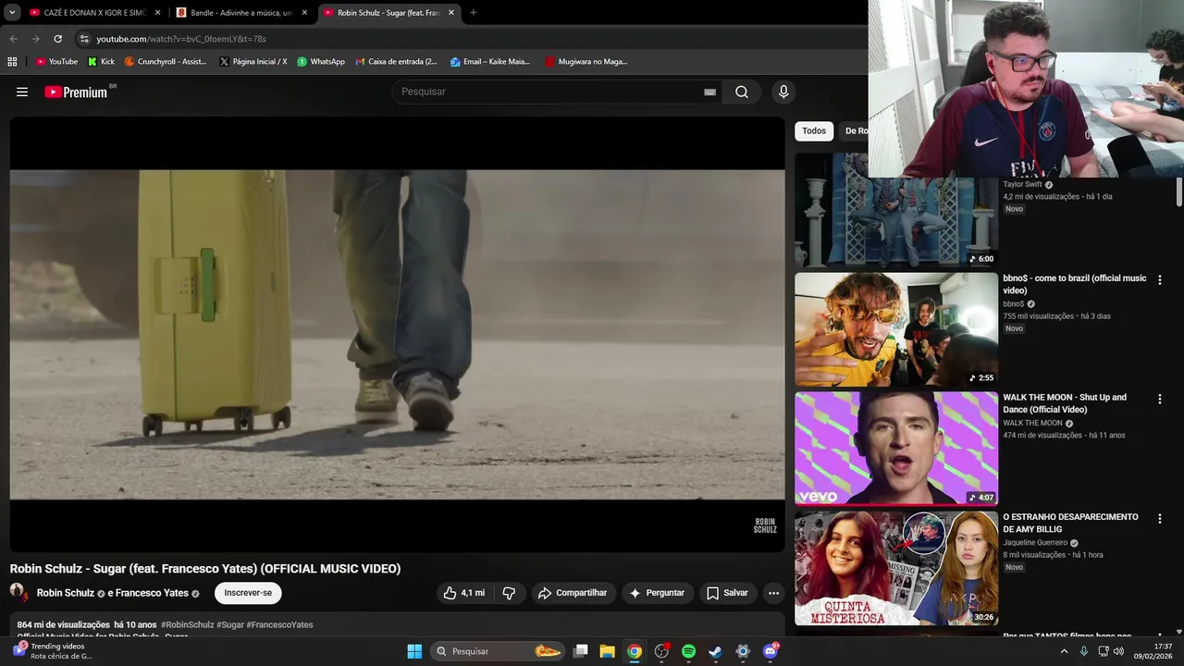The image size is (1184, 666).
Task: Click the Jaqueline Guerreiro channel name
Action: (x=1035, y=543)
